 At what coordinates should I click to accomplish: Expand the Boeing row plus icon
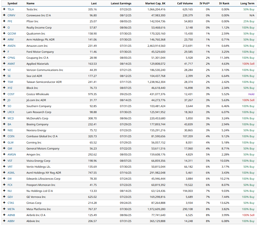(x=4, y=124)
